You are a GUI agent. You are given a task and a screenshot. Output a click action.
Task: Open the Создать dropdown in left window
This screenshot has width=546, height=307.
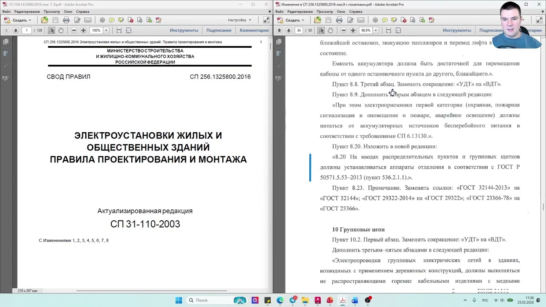click(x=17, y=20)
